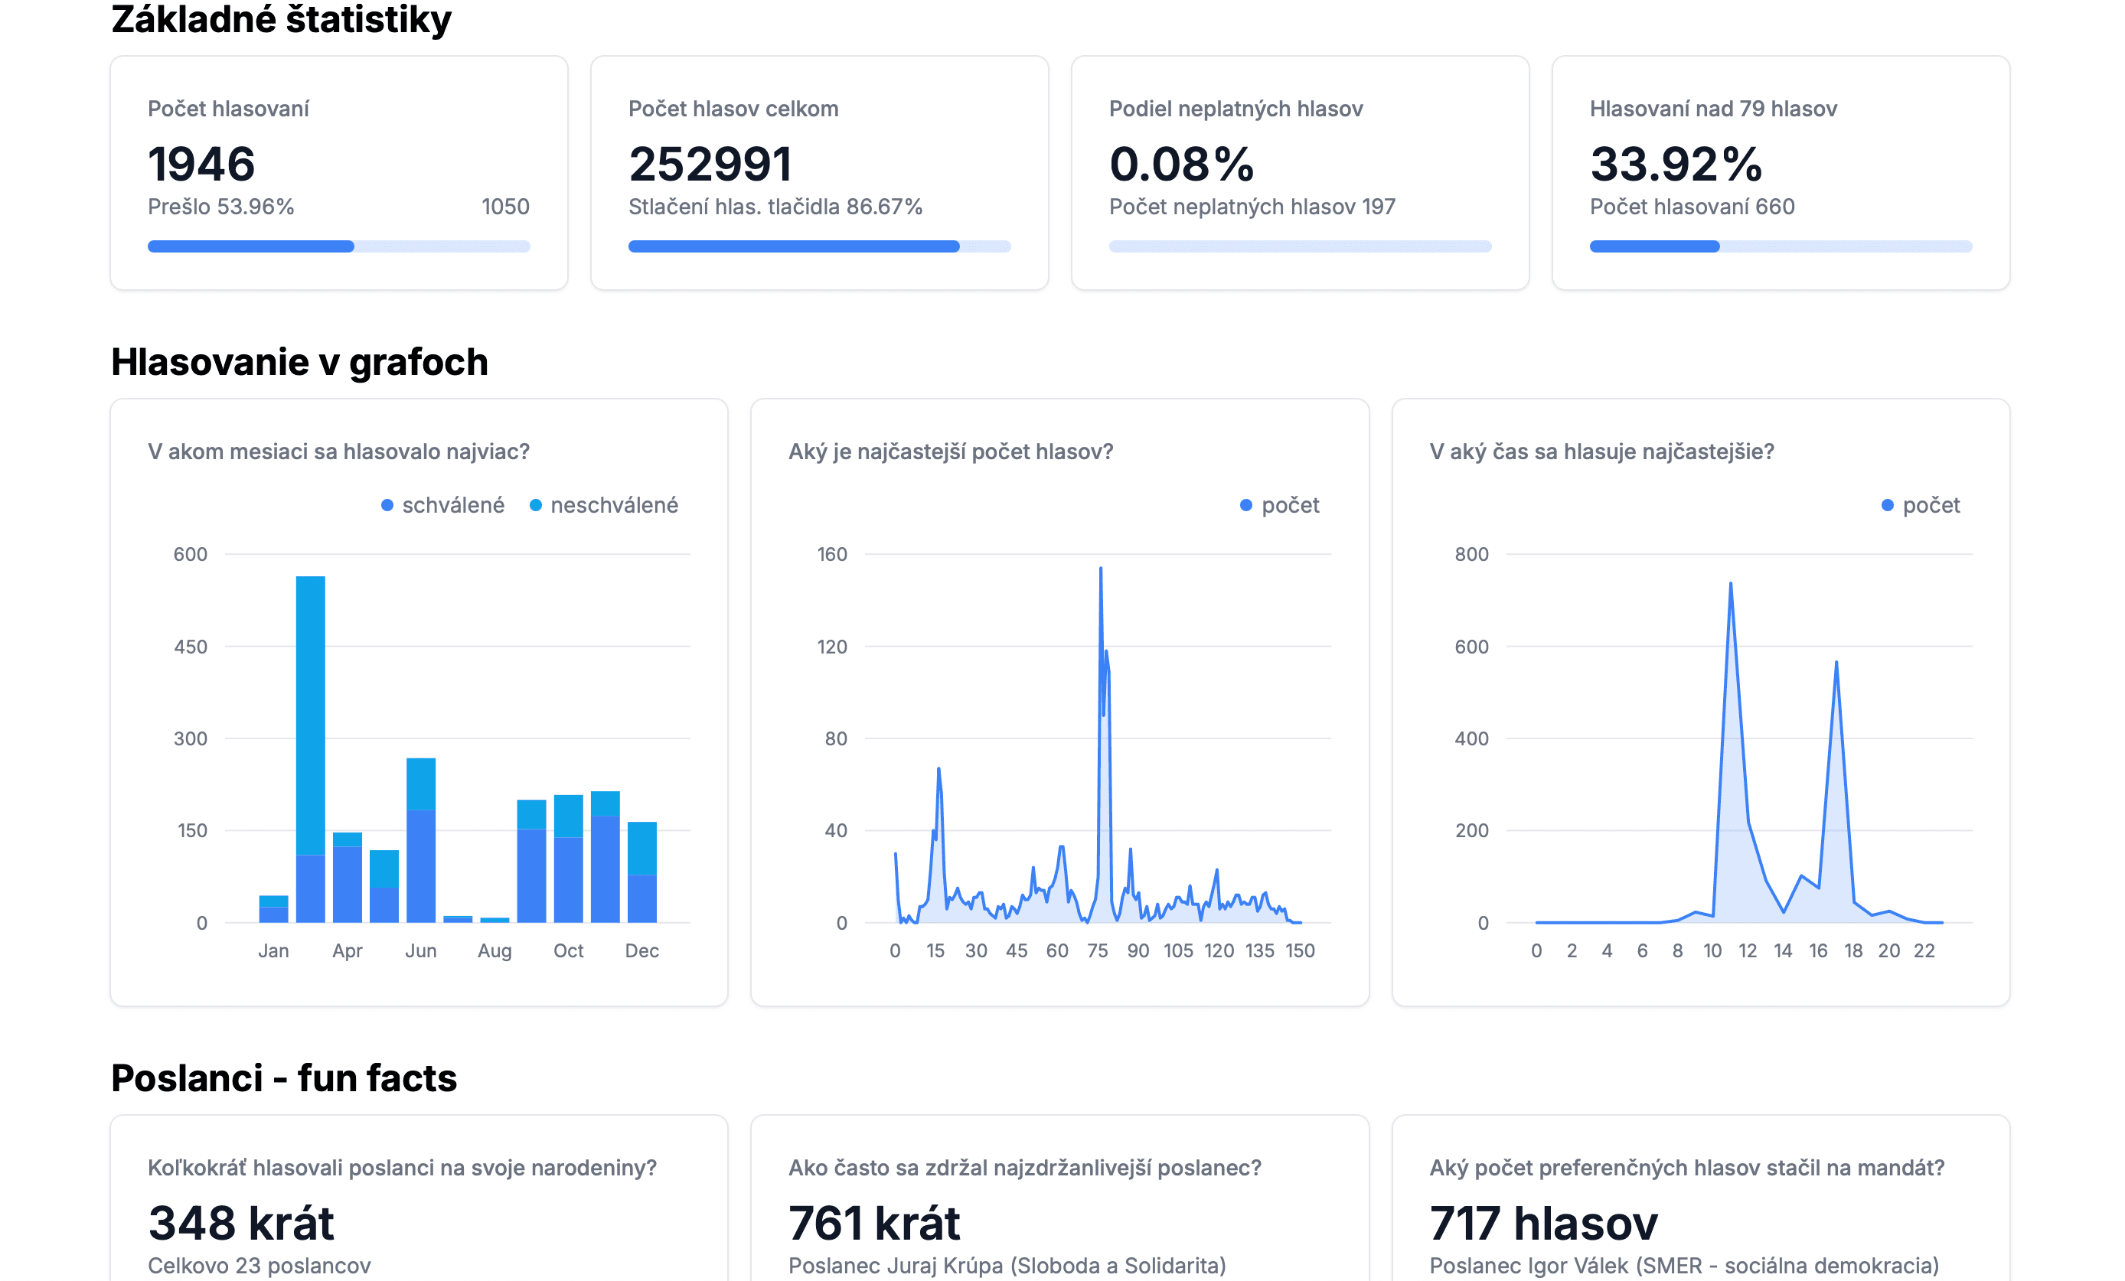Click the 11 o'clock peak in time chart
This screenshot has height=1281, width=2125.
pyautogui.click(x=1730, y=585)
